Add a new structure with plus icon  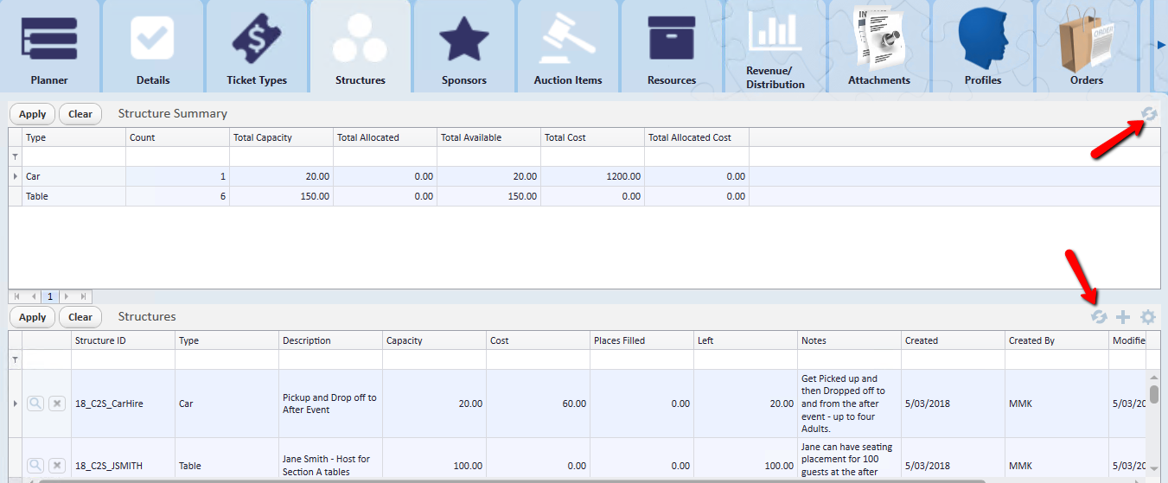tap(1123, 317)
